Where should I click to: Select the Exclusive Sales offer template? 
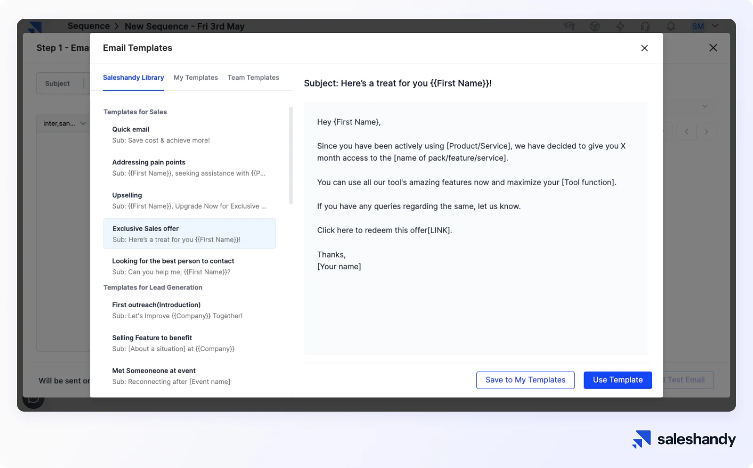pos(189,234)
